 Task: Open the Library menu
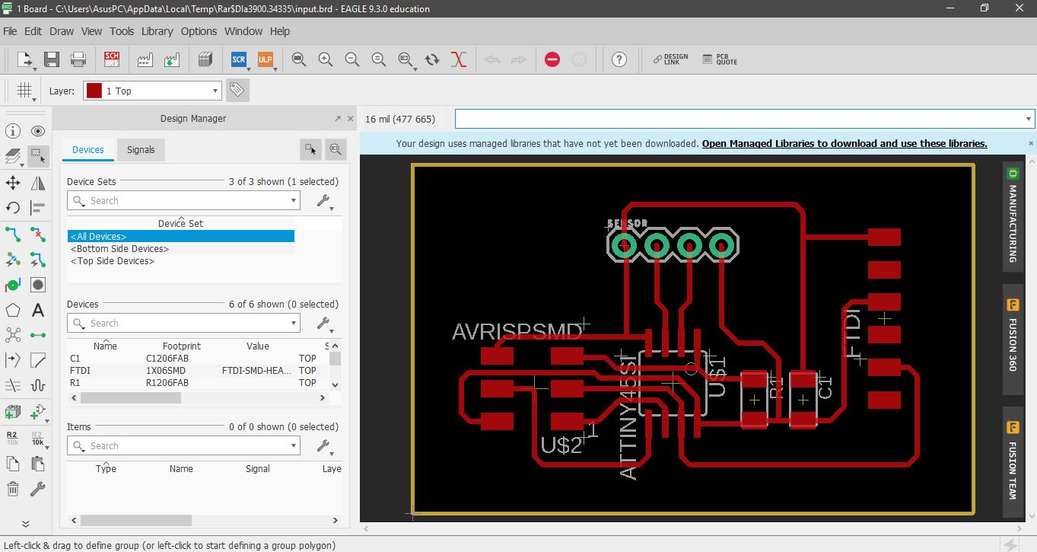click(x=157, y=31)
